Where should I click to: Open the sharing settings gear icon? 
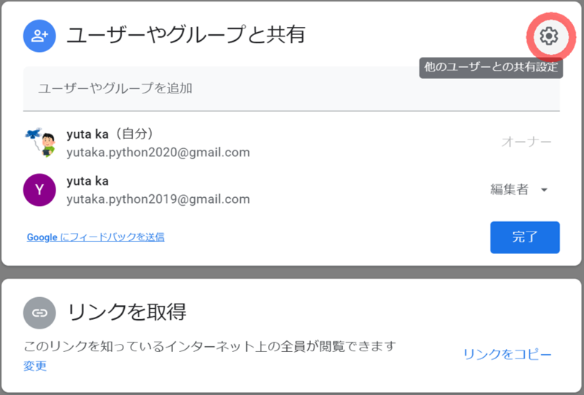point(549,37)
